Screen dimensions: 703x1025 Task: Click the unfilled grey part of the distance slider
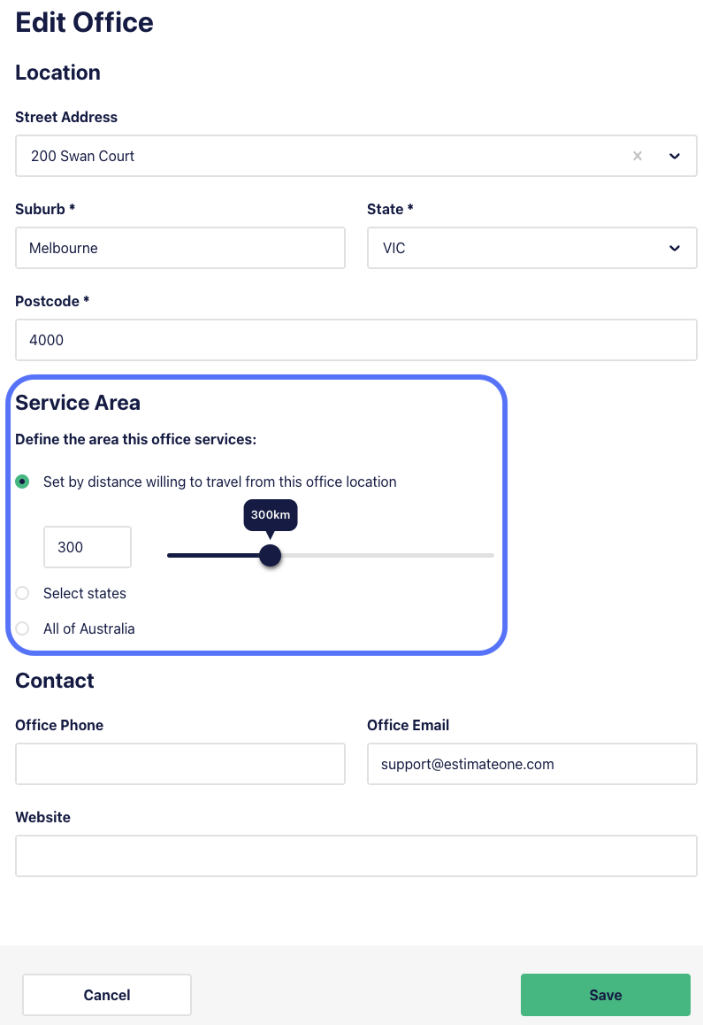pos(387,556)
